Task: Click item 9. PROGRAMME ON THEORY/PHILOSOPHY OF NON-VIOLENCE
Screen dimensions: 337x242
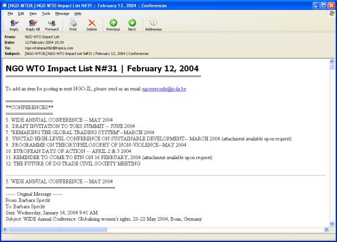Action: pyautogui.click(x=96, y=145)
